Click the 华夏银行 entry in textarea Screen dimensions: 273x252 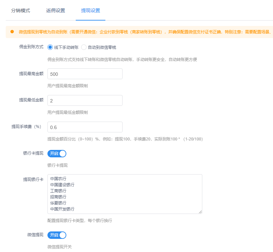(58, 203)
